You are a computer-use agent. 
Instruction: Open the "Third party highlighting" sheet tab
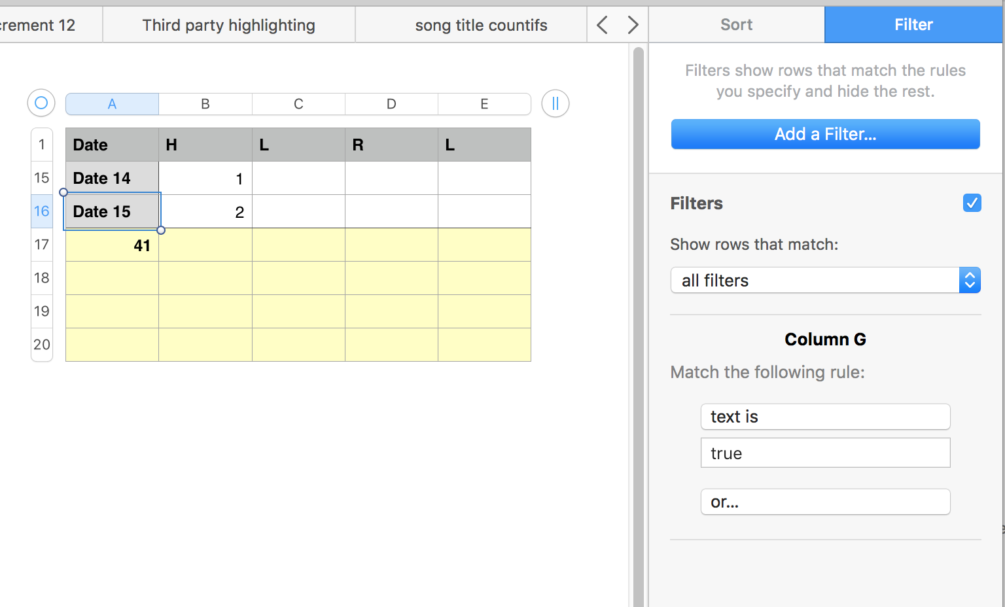pos(229,25)
